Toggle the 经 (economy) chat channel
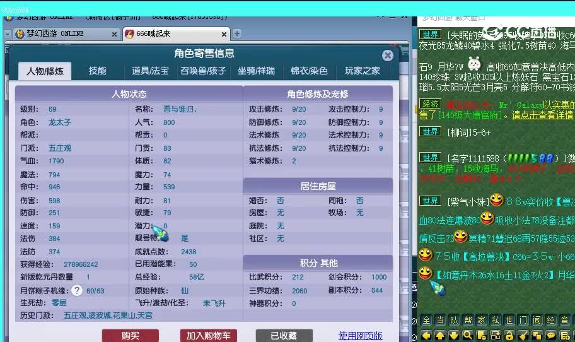 (551, 321)
